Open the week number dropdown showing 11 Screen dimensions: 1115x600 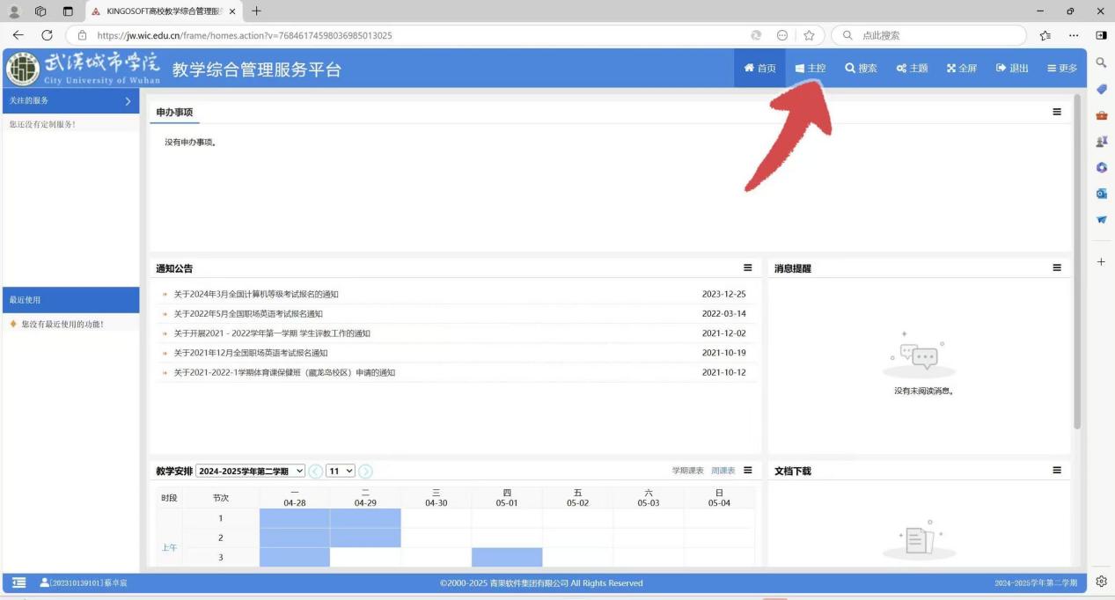coord(341,472)
